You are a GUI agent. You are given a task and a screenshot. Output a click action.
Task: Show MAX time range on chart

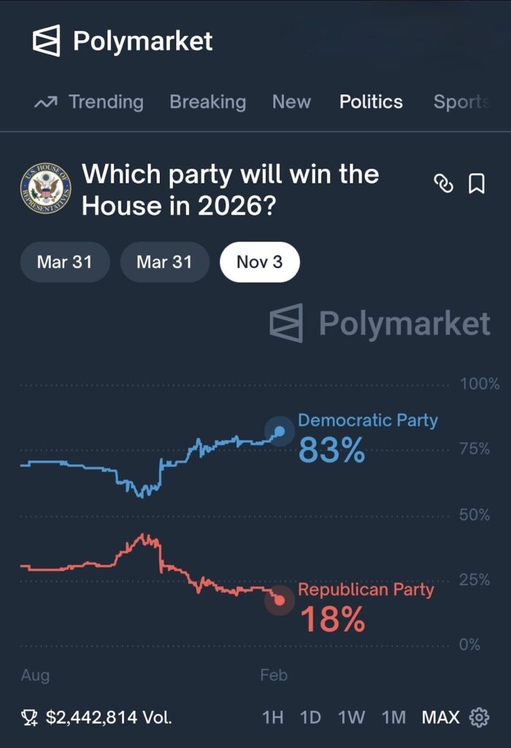440,717
